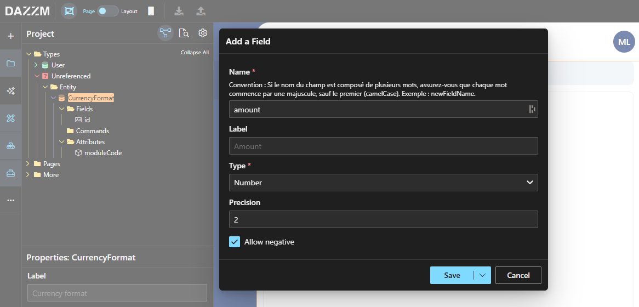The height and width of the screenshot is (307, 639).
Task: Select the hierarchy tree view icon
Action: (x=165, y=33)
